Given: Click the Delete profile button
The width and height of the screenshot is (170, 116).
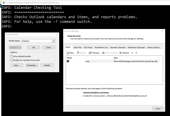Looking at the screenshot, I should point(47,65).
